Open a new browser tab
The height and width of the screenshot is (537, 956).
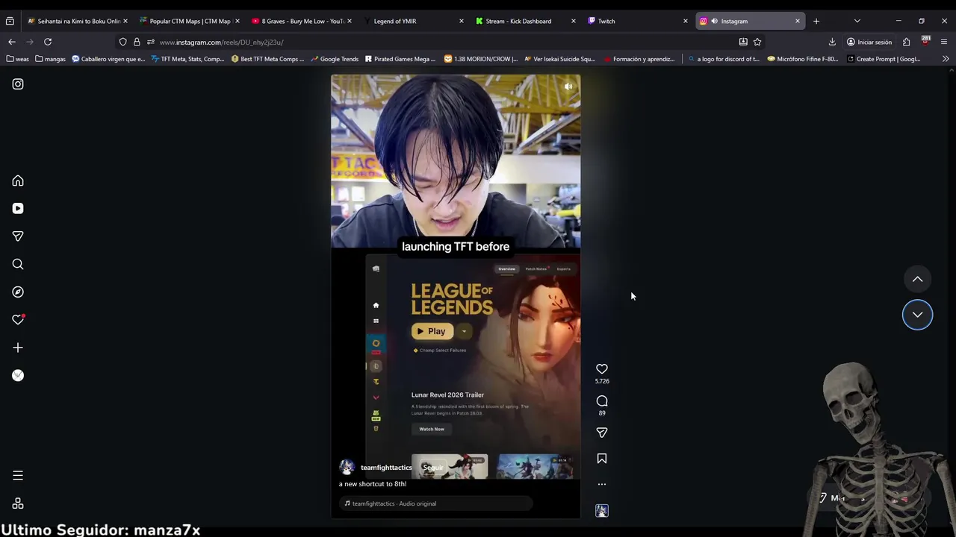tap(816, 21)
